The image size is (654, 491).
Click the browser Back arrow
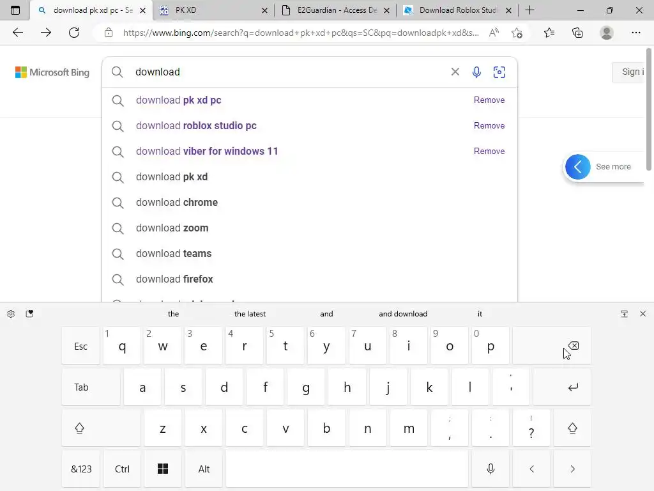(17, 33)
